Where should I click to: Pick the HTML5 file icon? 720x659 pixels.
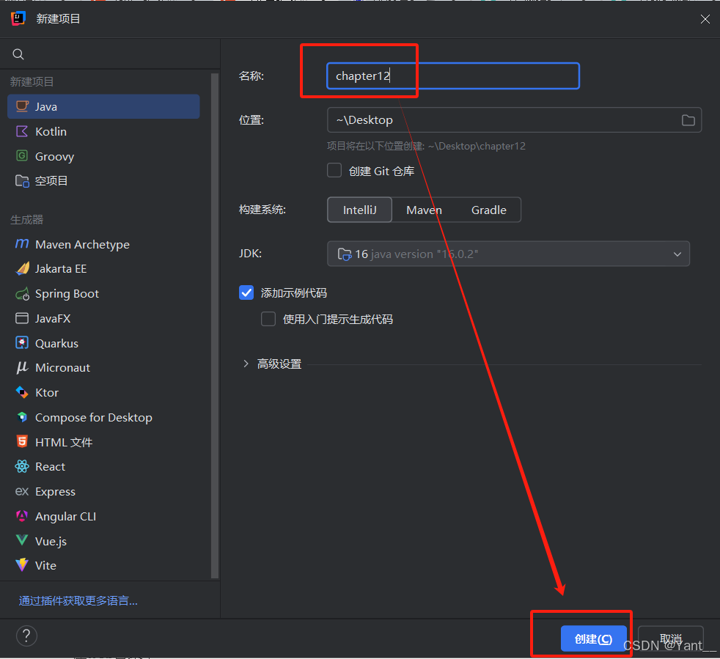[x=22, y=442]
